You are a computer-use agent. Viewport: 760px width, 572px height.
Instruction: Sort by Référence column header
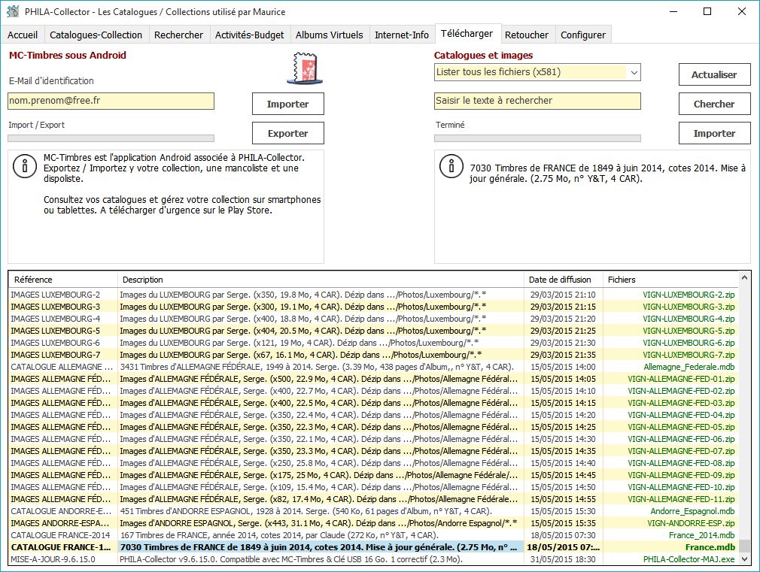(63, 280)
